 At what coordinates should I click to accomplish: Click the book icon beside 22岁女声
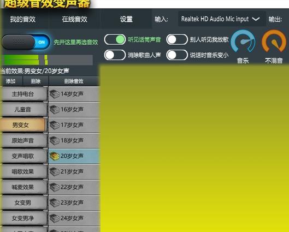[55, 187]
